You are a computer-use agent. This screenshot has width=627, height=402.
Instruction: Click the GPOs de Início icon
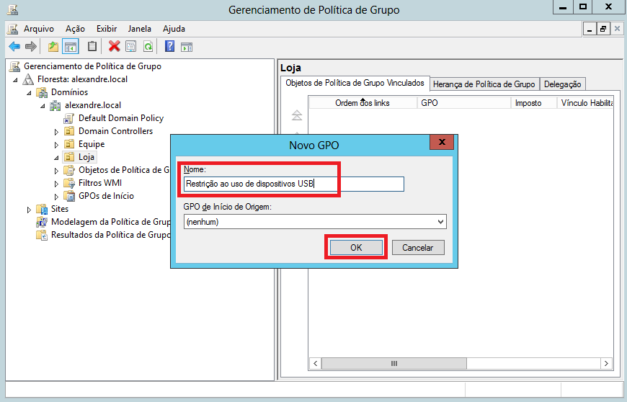coord(68,196)
